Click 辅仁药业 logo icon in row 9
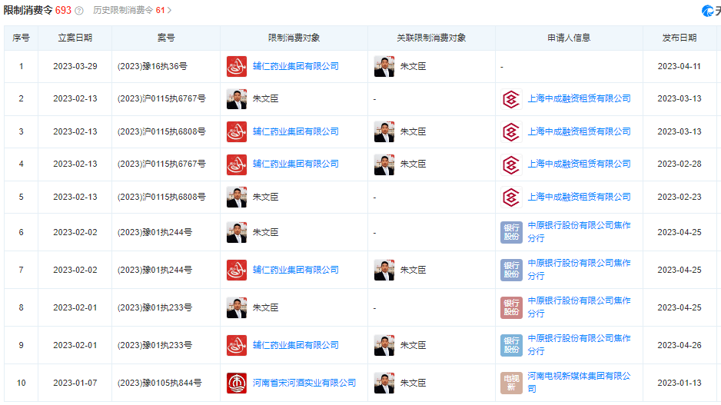This screenshot has width=721, height=405. (236, 345)
